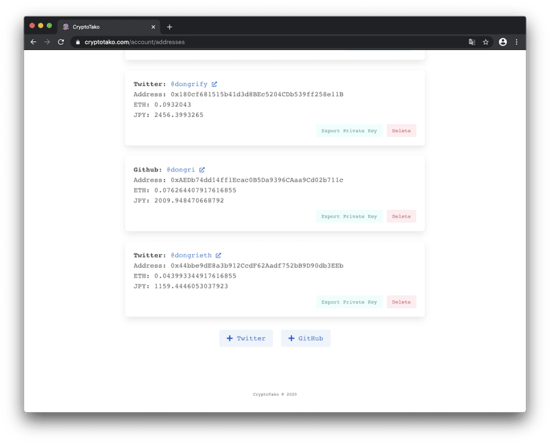This screenshot has width=550, height=444.
Task: Click the external link icon beside @dongrify
Action: [x=214, y=84]
